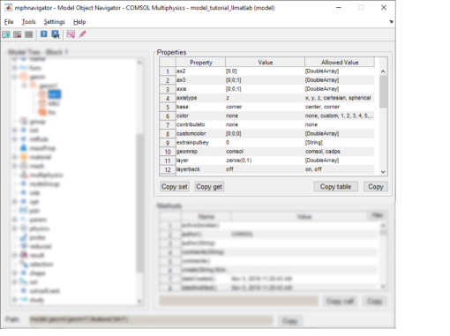Click the help icon with cursor overlay
The image size is (450, 336).
pyautogui.click(x=56, y=34)
